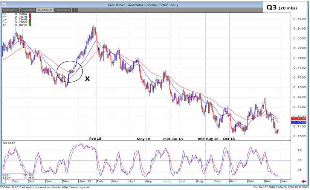Click the mid-Aug 18 annotation text

pyautogui.click(x=208, y=139)
